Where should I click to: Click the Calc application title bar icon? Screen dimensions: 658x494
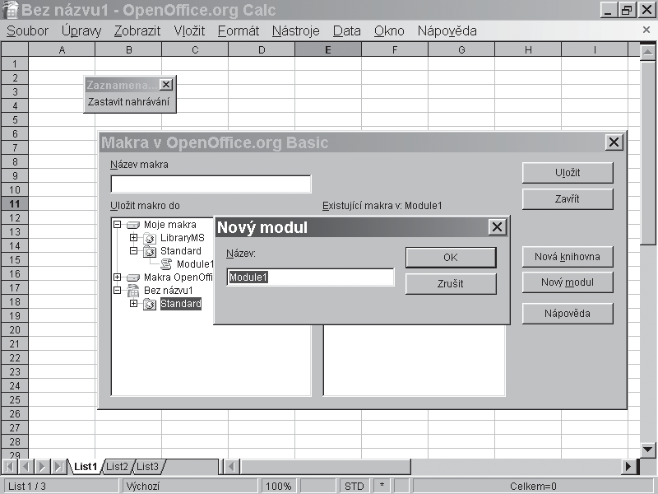[10, 10]
